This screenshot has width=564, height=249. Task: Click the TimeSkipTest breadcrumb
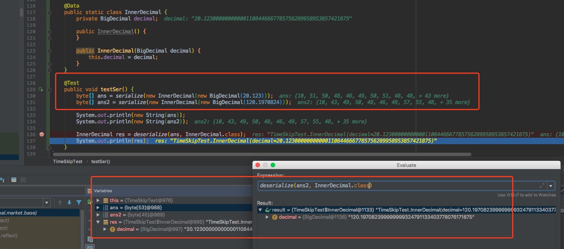point(67,161)
